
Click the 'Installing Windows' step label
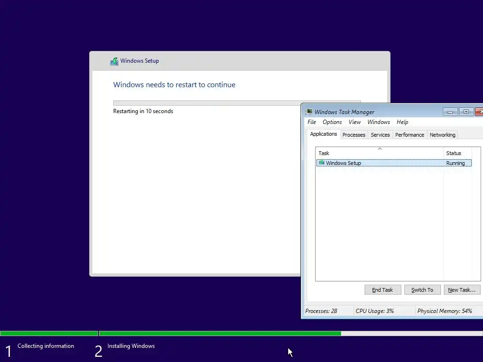tap(131, 346)
